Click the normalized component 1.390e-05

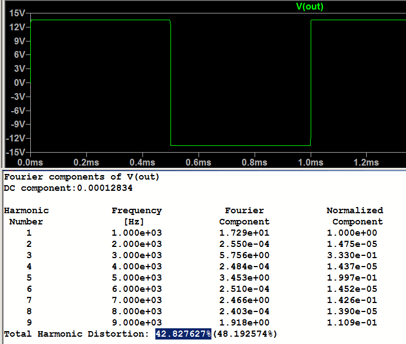(352, 311)
